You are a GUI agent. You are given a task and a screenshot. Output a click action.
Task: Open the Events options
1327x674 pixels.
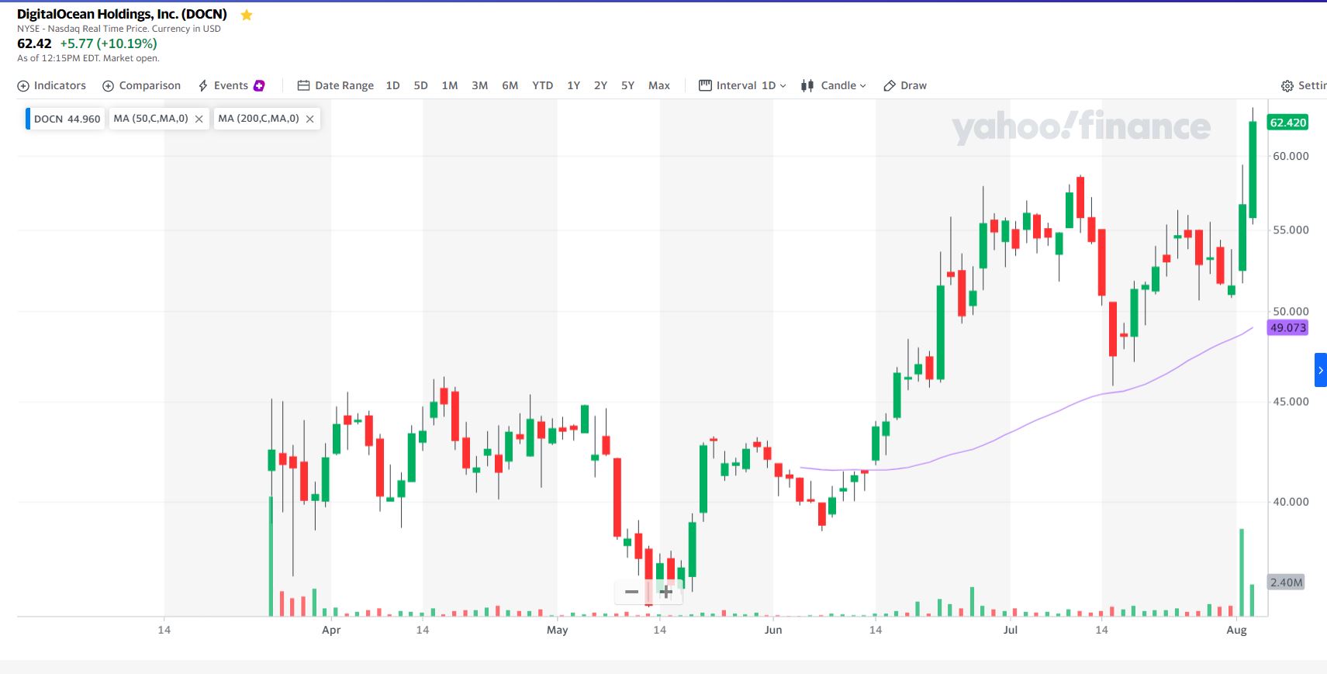pos(231,85)
